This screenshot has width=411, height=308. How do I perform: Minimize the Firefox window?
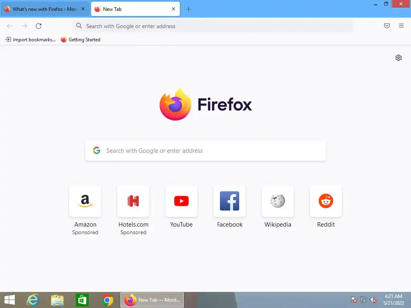pos(376,4)
